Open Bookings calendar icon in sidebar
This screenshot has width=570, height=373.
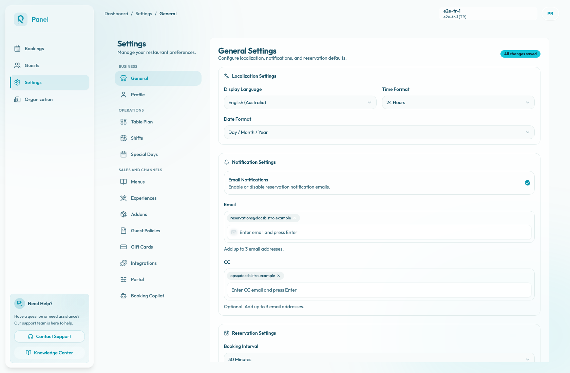coord(17,48)
